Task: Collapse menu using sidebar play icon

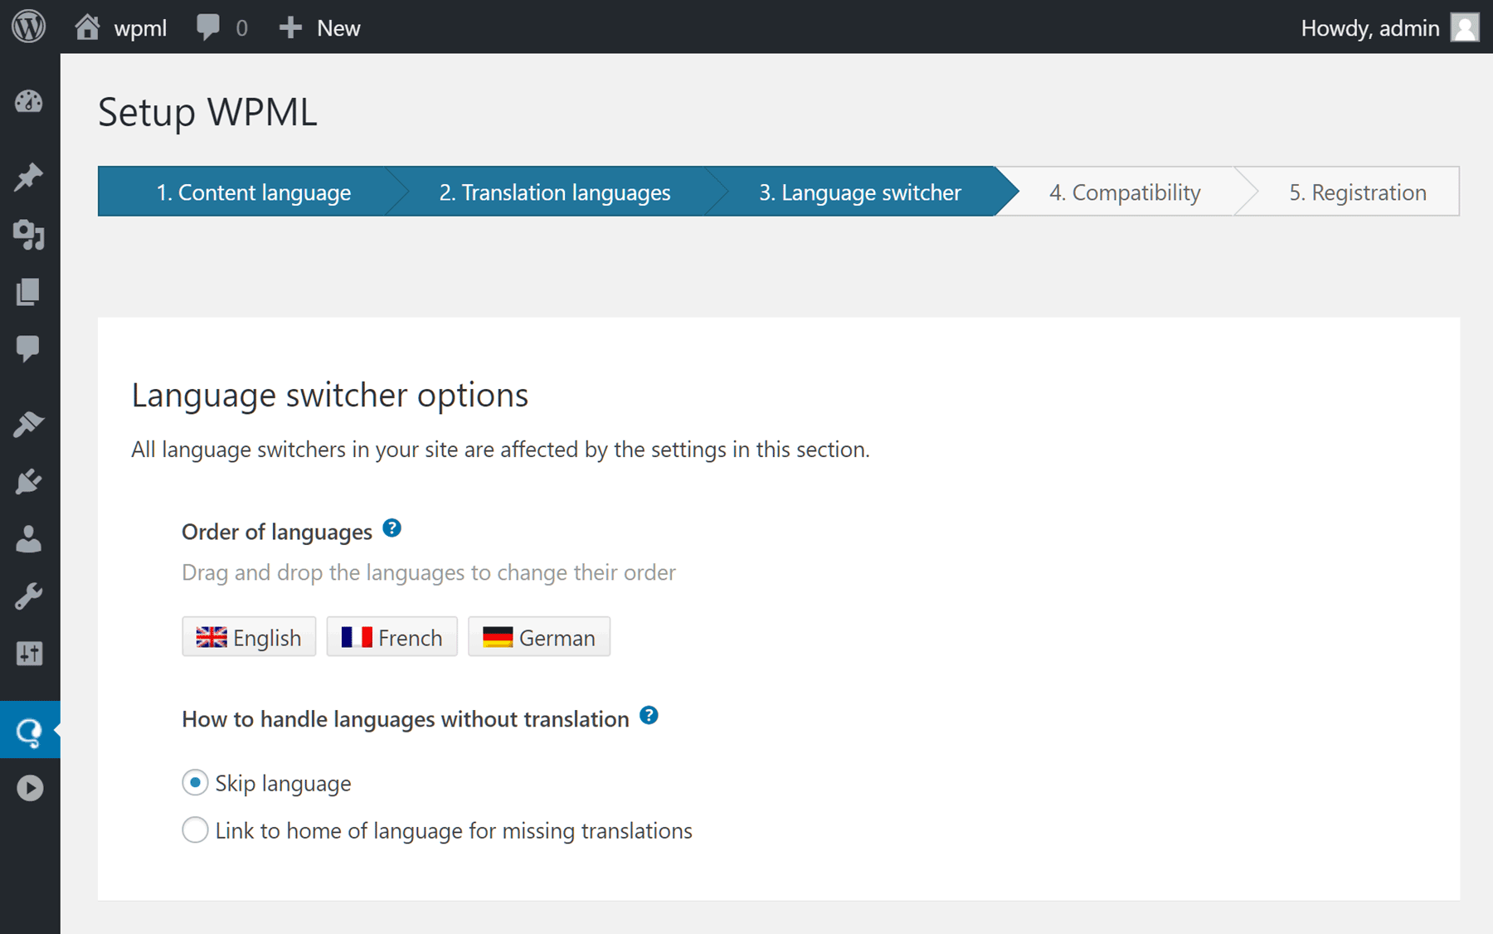Action: [30, 788]
